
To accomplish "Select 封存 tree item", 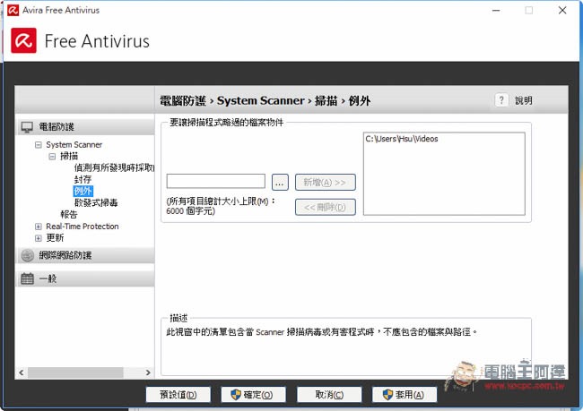I will click(x=83, y=179).
